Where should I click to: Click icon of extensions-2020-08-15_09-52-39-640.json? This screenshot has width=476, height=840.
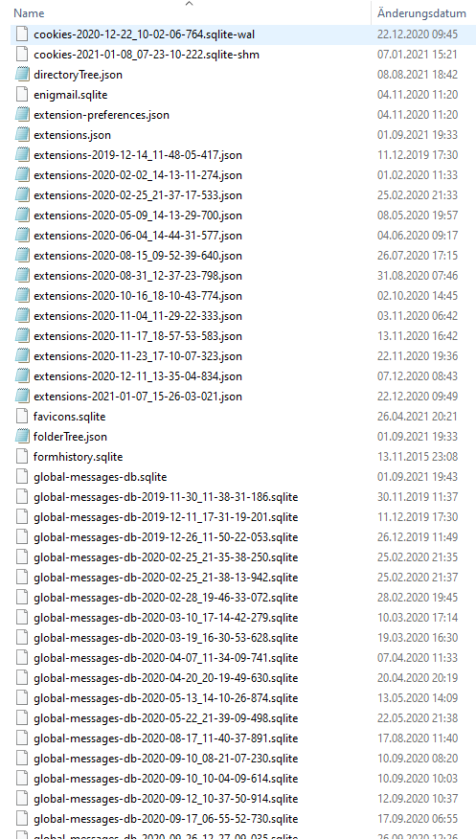pyautogui.click(x=21, y=256)
